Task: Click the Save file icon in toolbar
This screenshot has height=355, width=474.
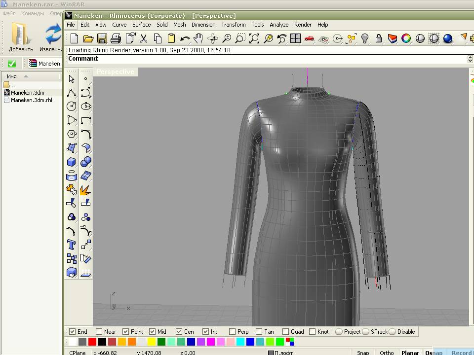Action: coord(102,38)
